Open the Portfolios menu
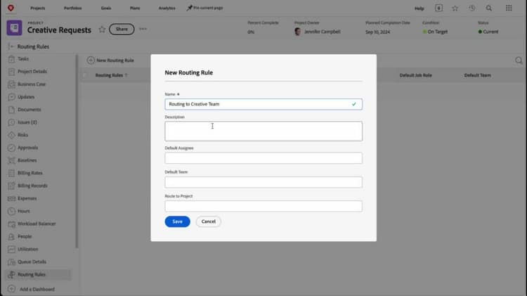Image resolution: width=527 pixels, height=296 pixels. (72, 8)
